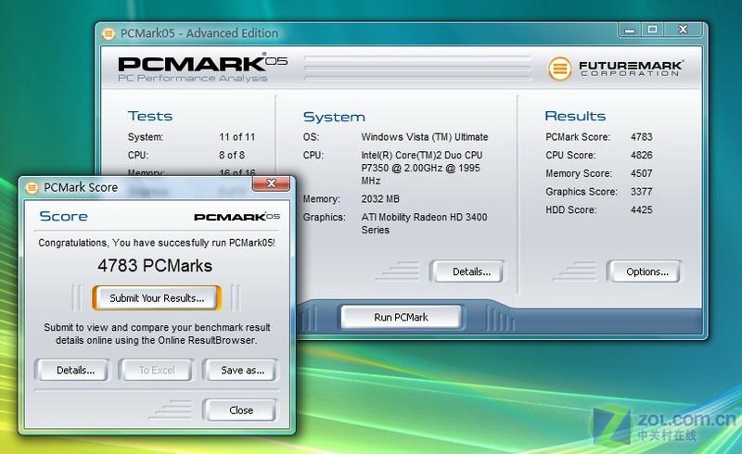Minimize the PCMark05 Advanced Edition window

630,30
